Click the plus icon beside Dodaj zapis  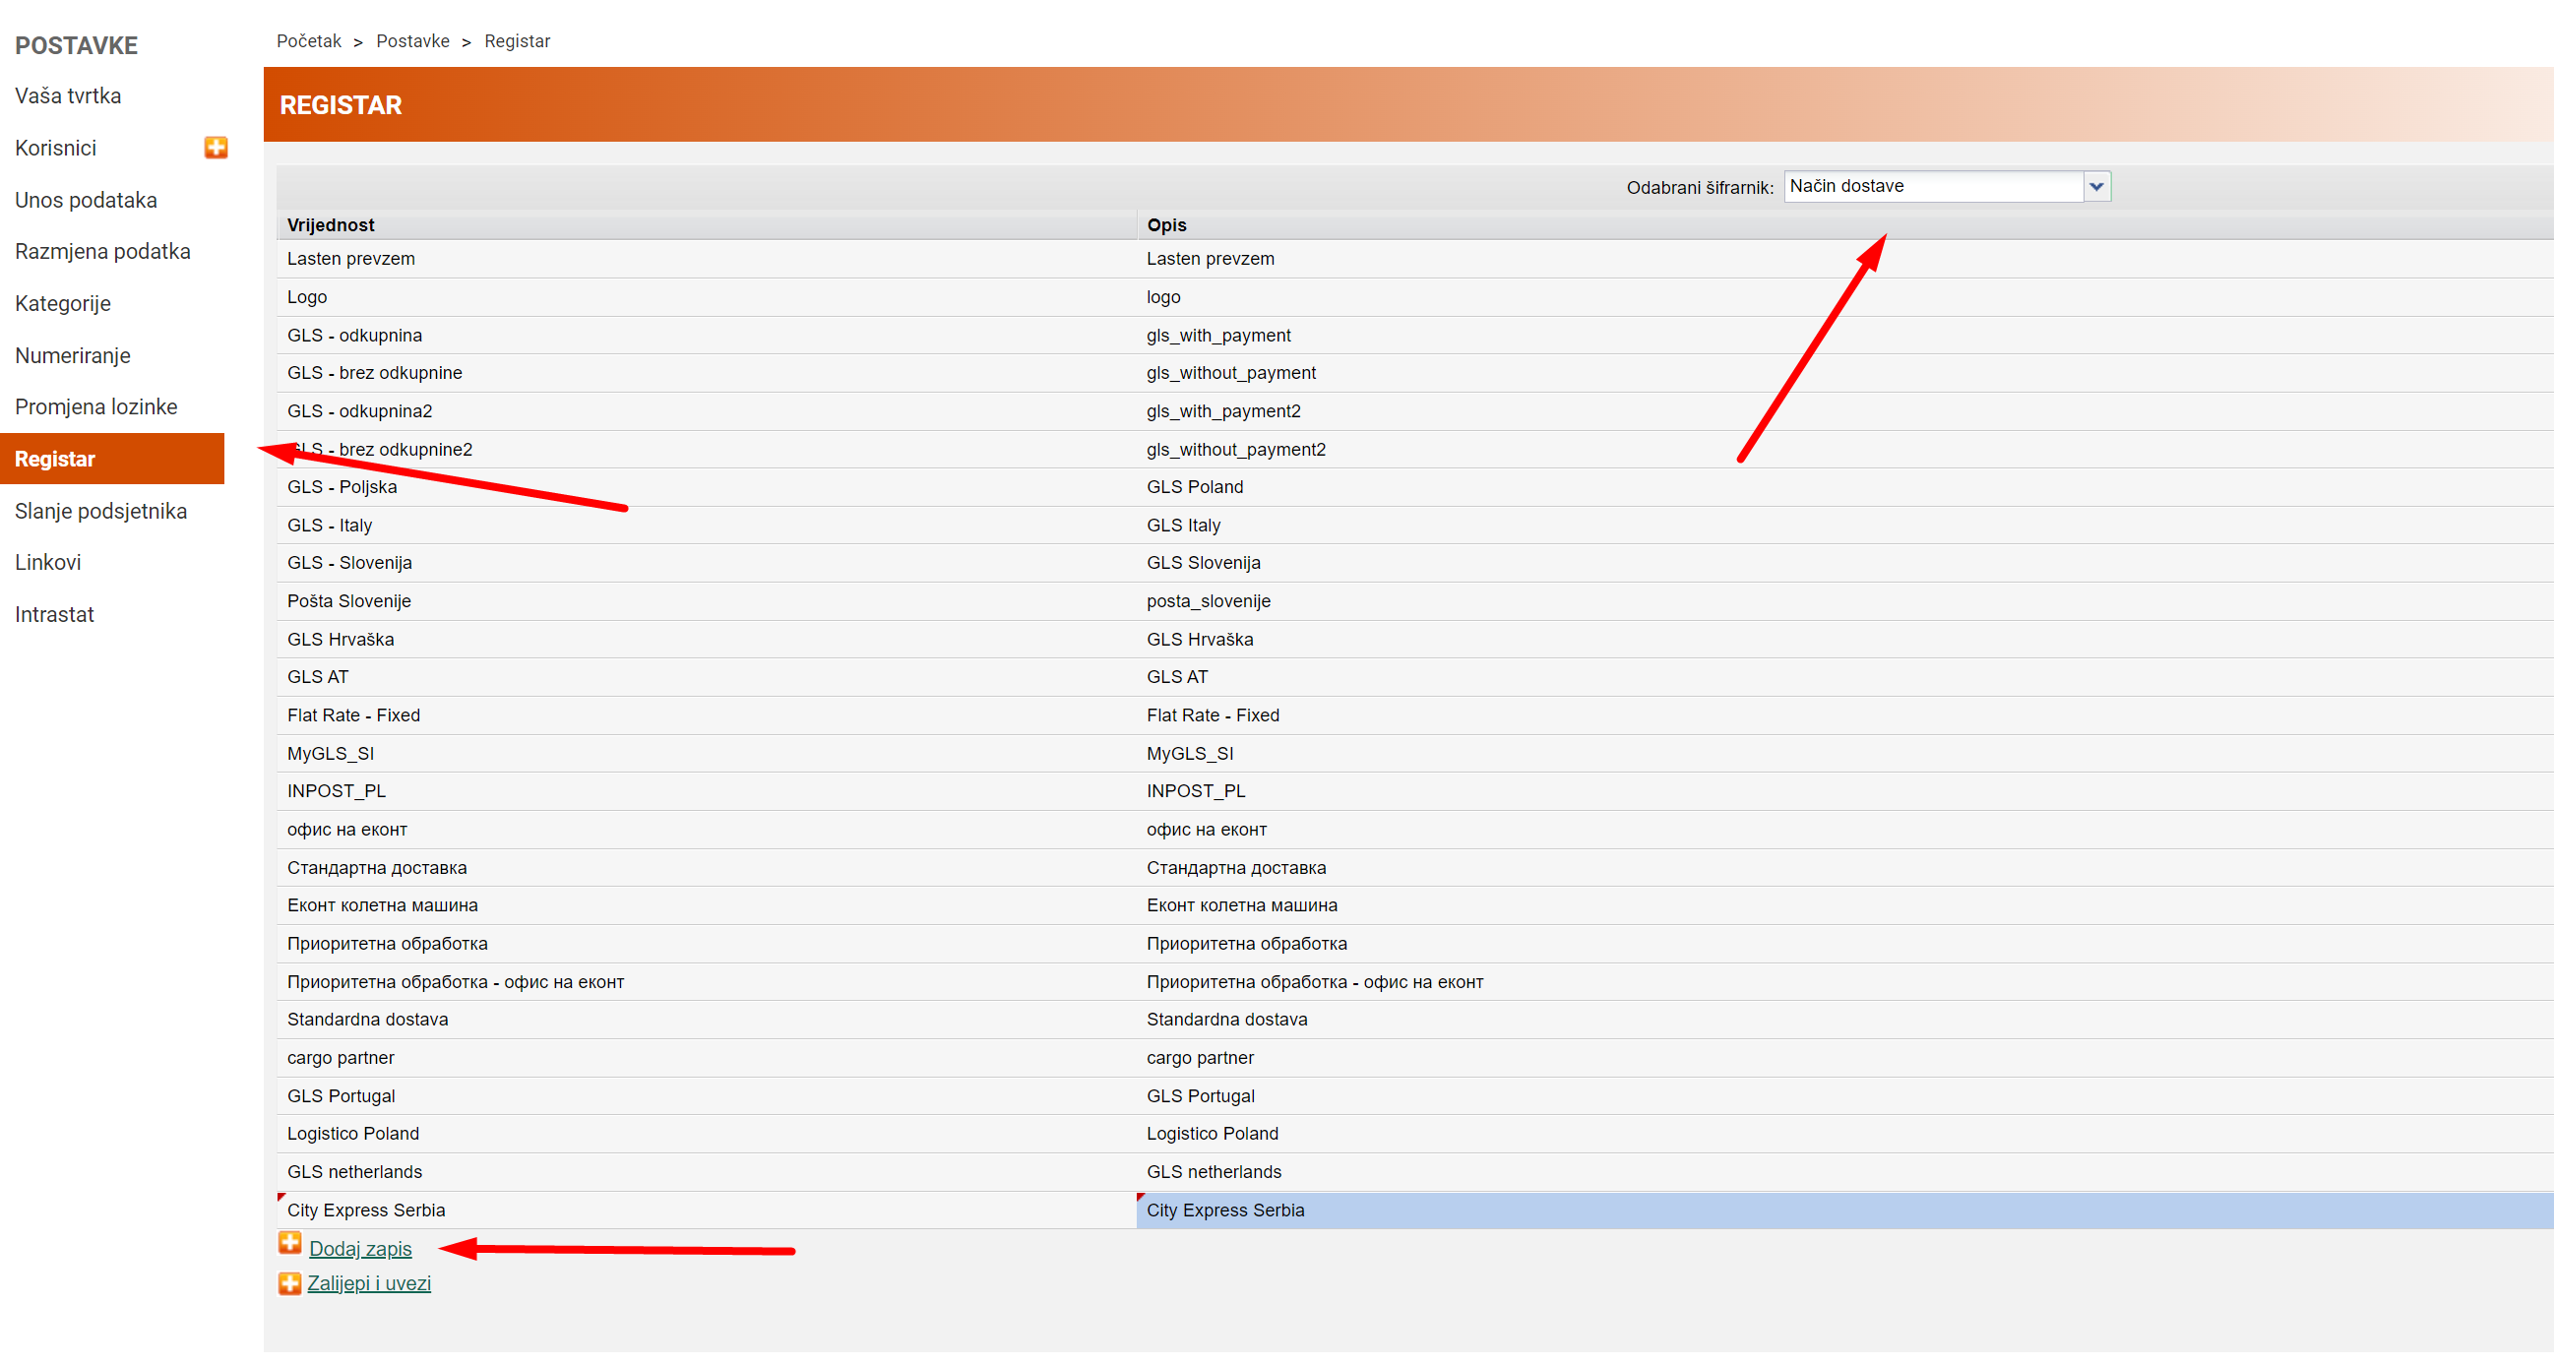point(289,1243)
